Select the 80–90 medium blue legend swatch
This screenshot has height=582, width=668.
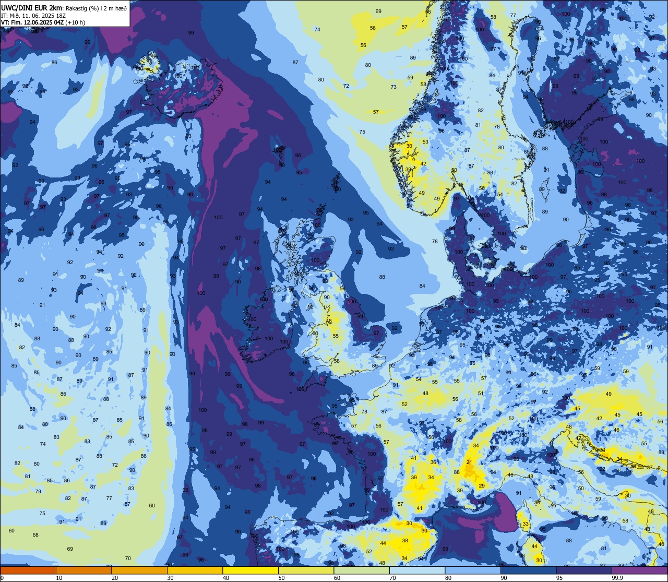473,570
